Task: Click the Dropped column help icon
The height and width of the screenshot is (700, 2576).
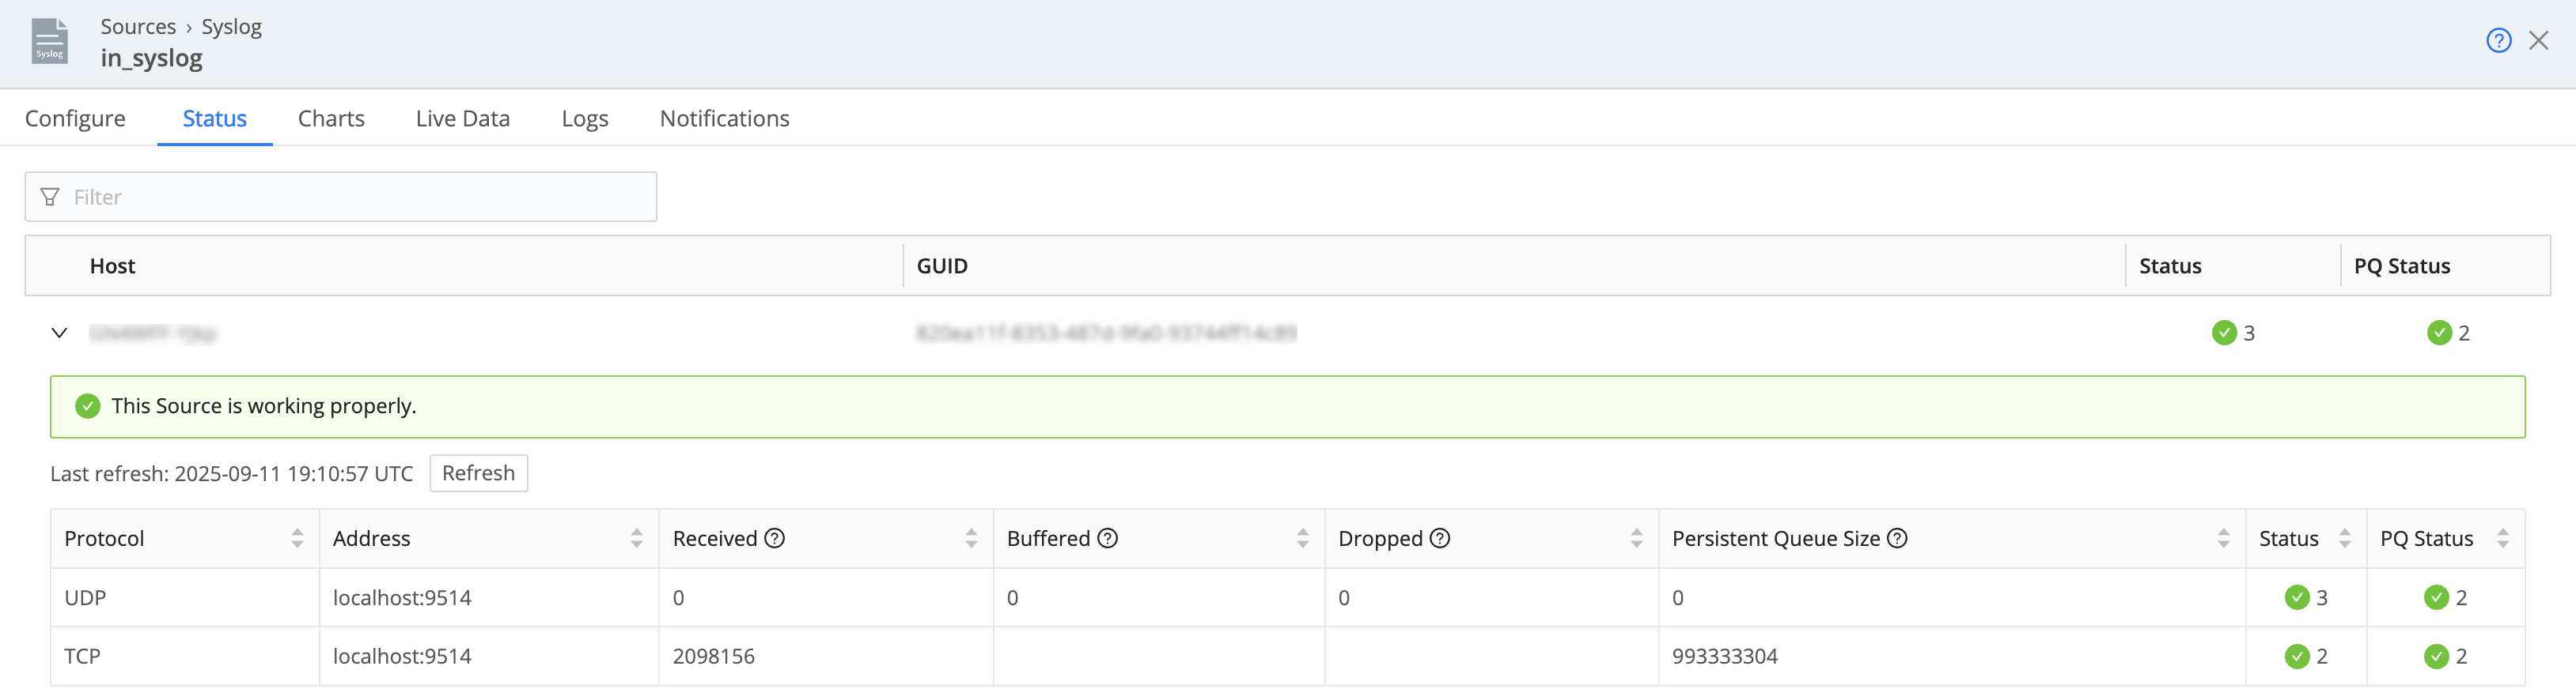Action: [x=1440, y=537]
